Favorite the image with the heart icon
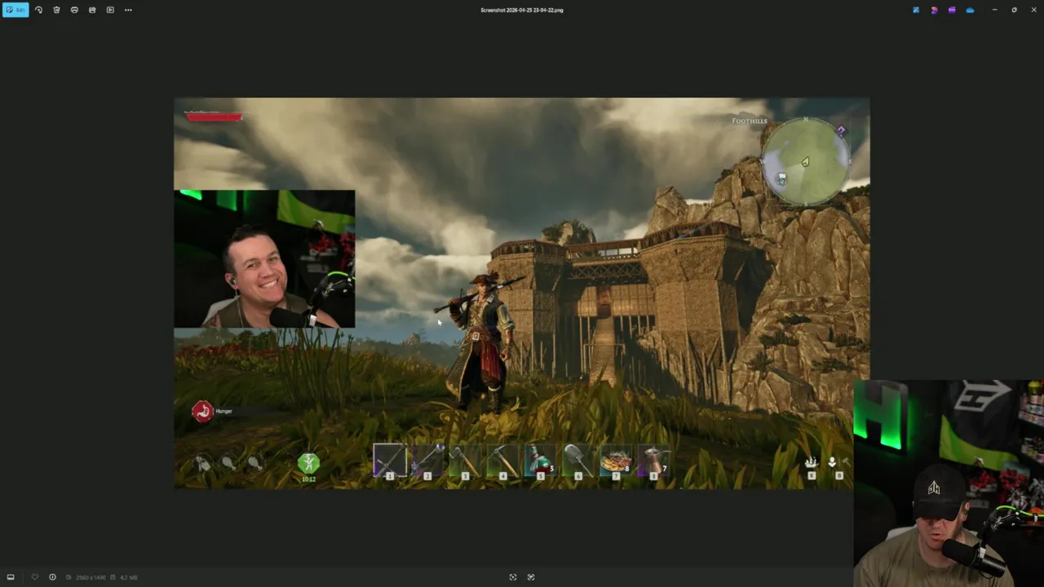The image size is (1044, 587). pyautogui.click(x=34, y=577)
